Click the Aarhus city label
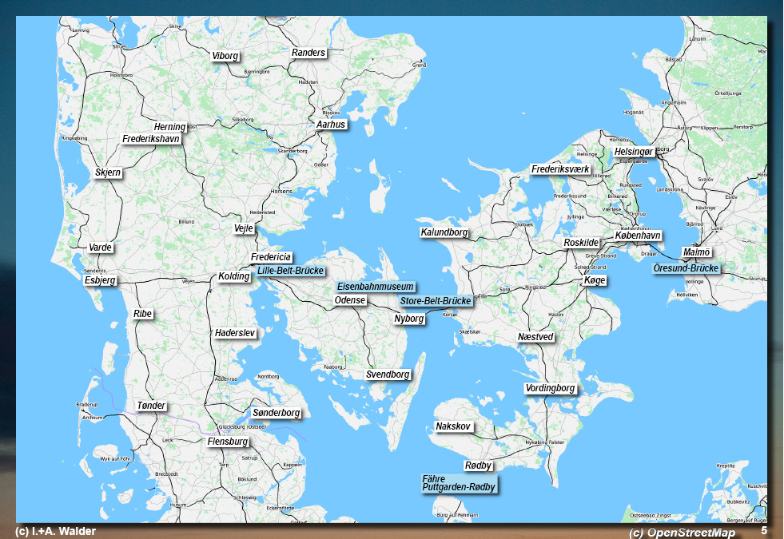Screen dimensions: 784x539 [x=331, y=125]
